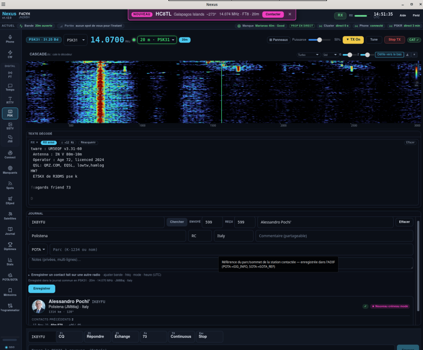Open the POTA reference type dropdown

click(x=38, y=250)
